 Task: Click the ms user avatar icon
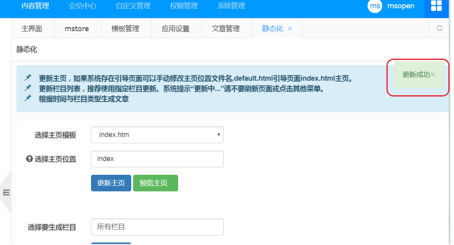375,6
